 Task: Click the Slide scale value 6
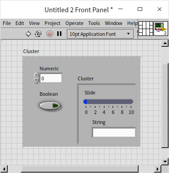[113, 112]
